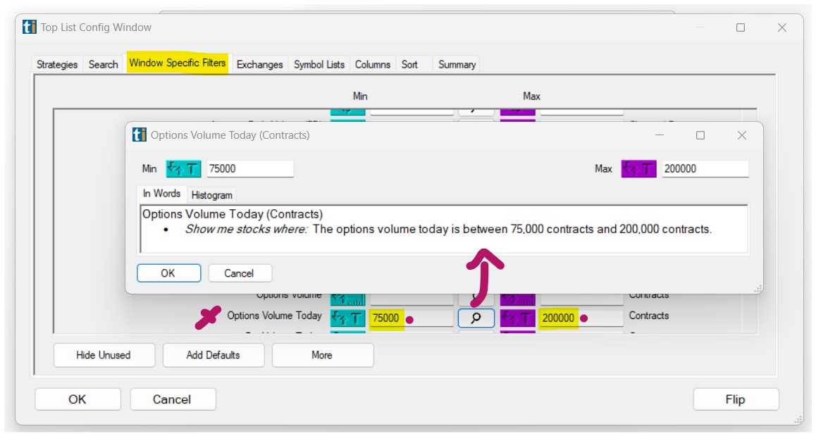816x436 pixels.
Task: Open the Strategies tab
Action: click(x=57, y=64)
